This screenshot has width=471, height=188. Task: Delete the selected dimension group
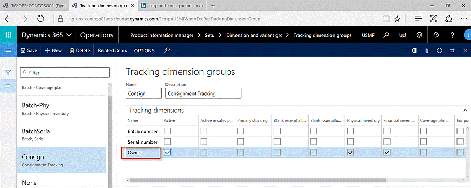click(79, 51)
